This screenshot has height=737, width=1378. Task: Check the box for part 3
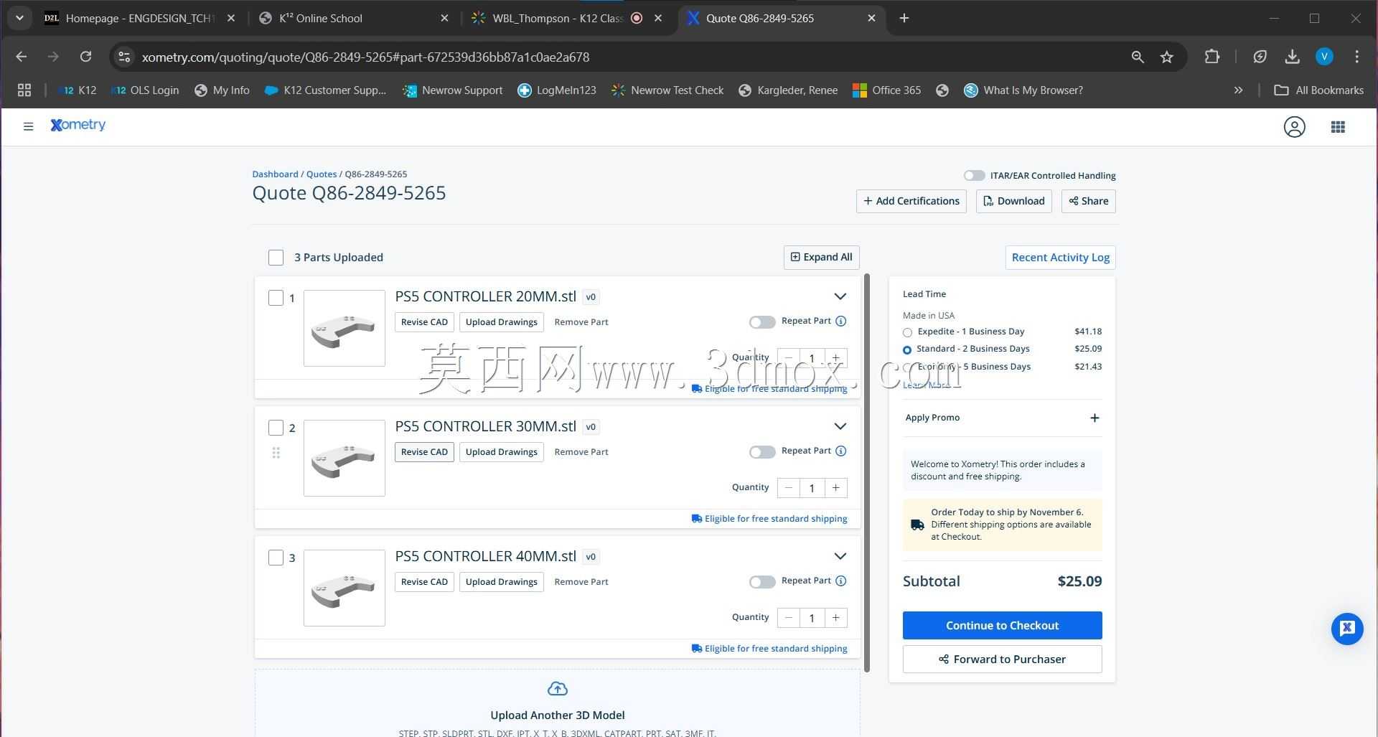coord(276,558)
